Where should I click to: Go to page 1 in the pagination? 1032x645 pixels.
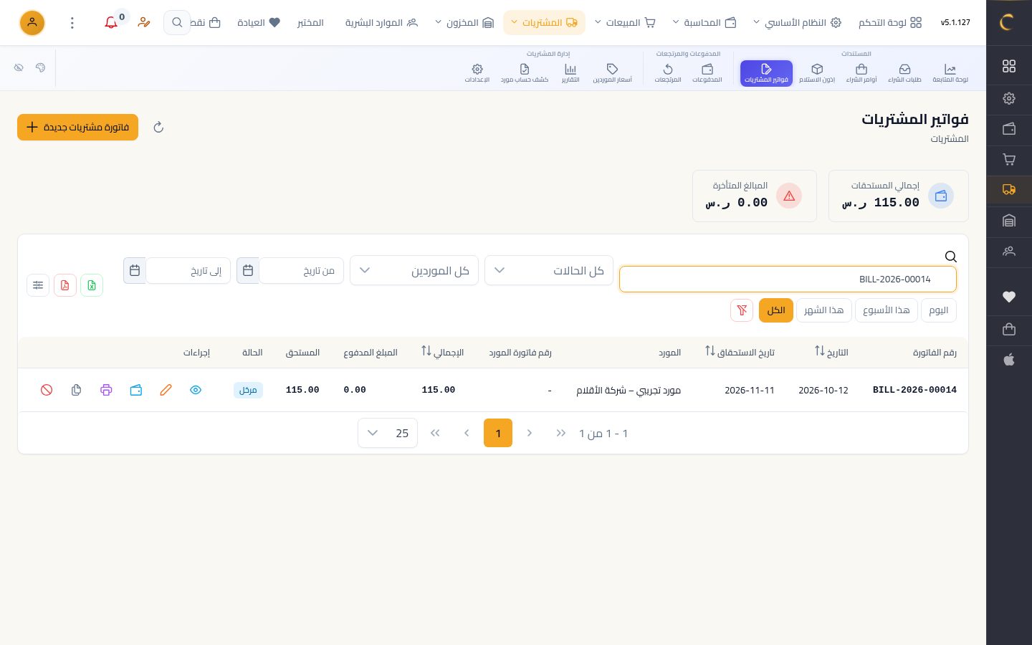point(498,433)
